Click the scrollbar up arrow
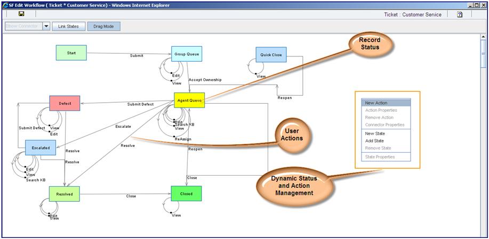The width and height of the screenshot is (489, 239). click(483, 36)
